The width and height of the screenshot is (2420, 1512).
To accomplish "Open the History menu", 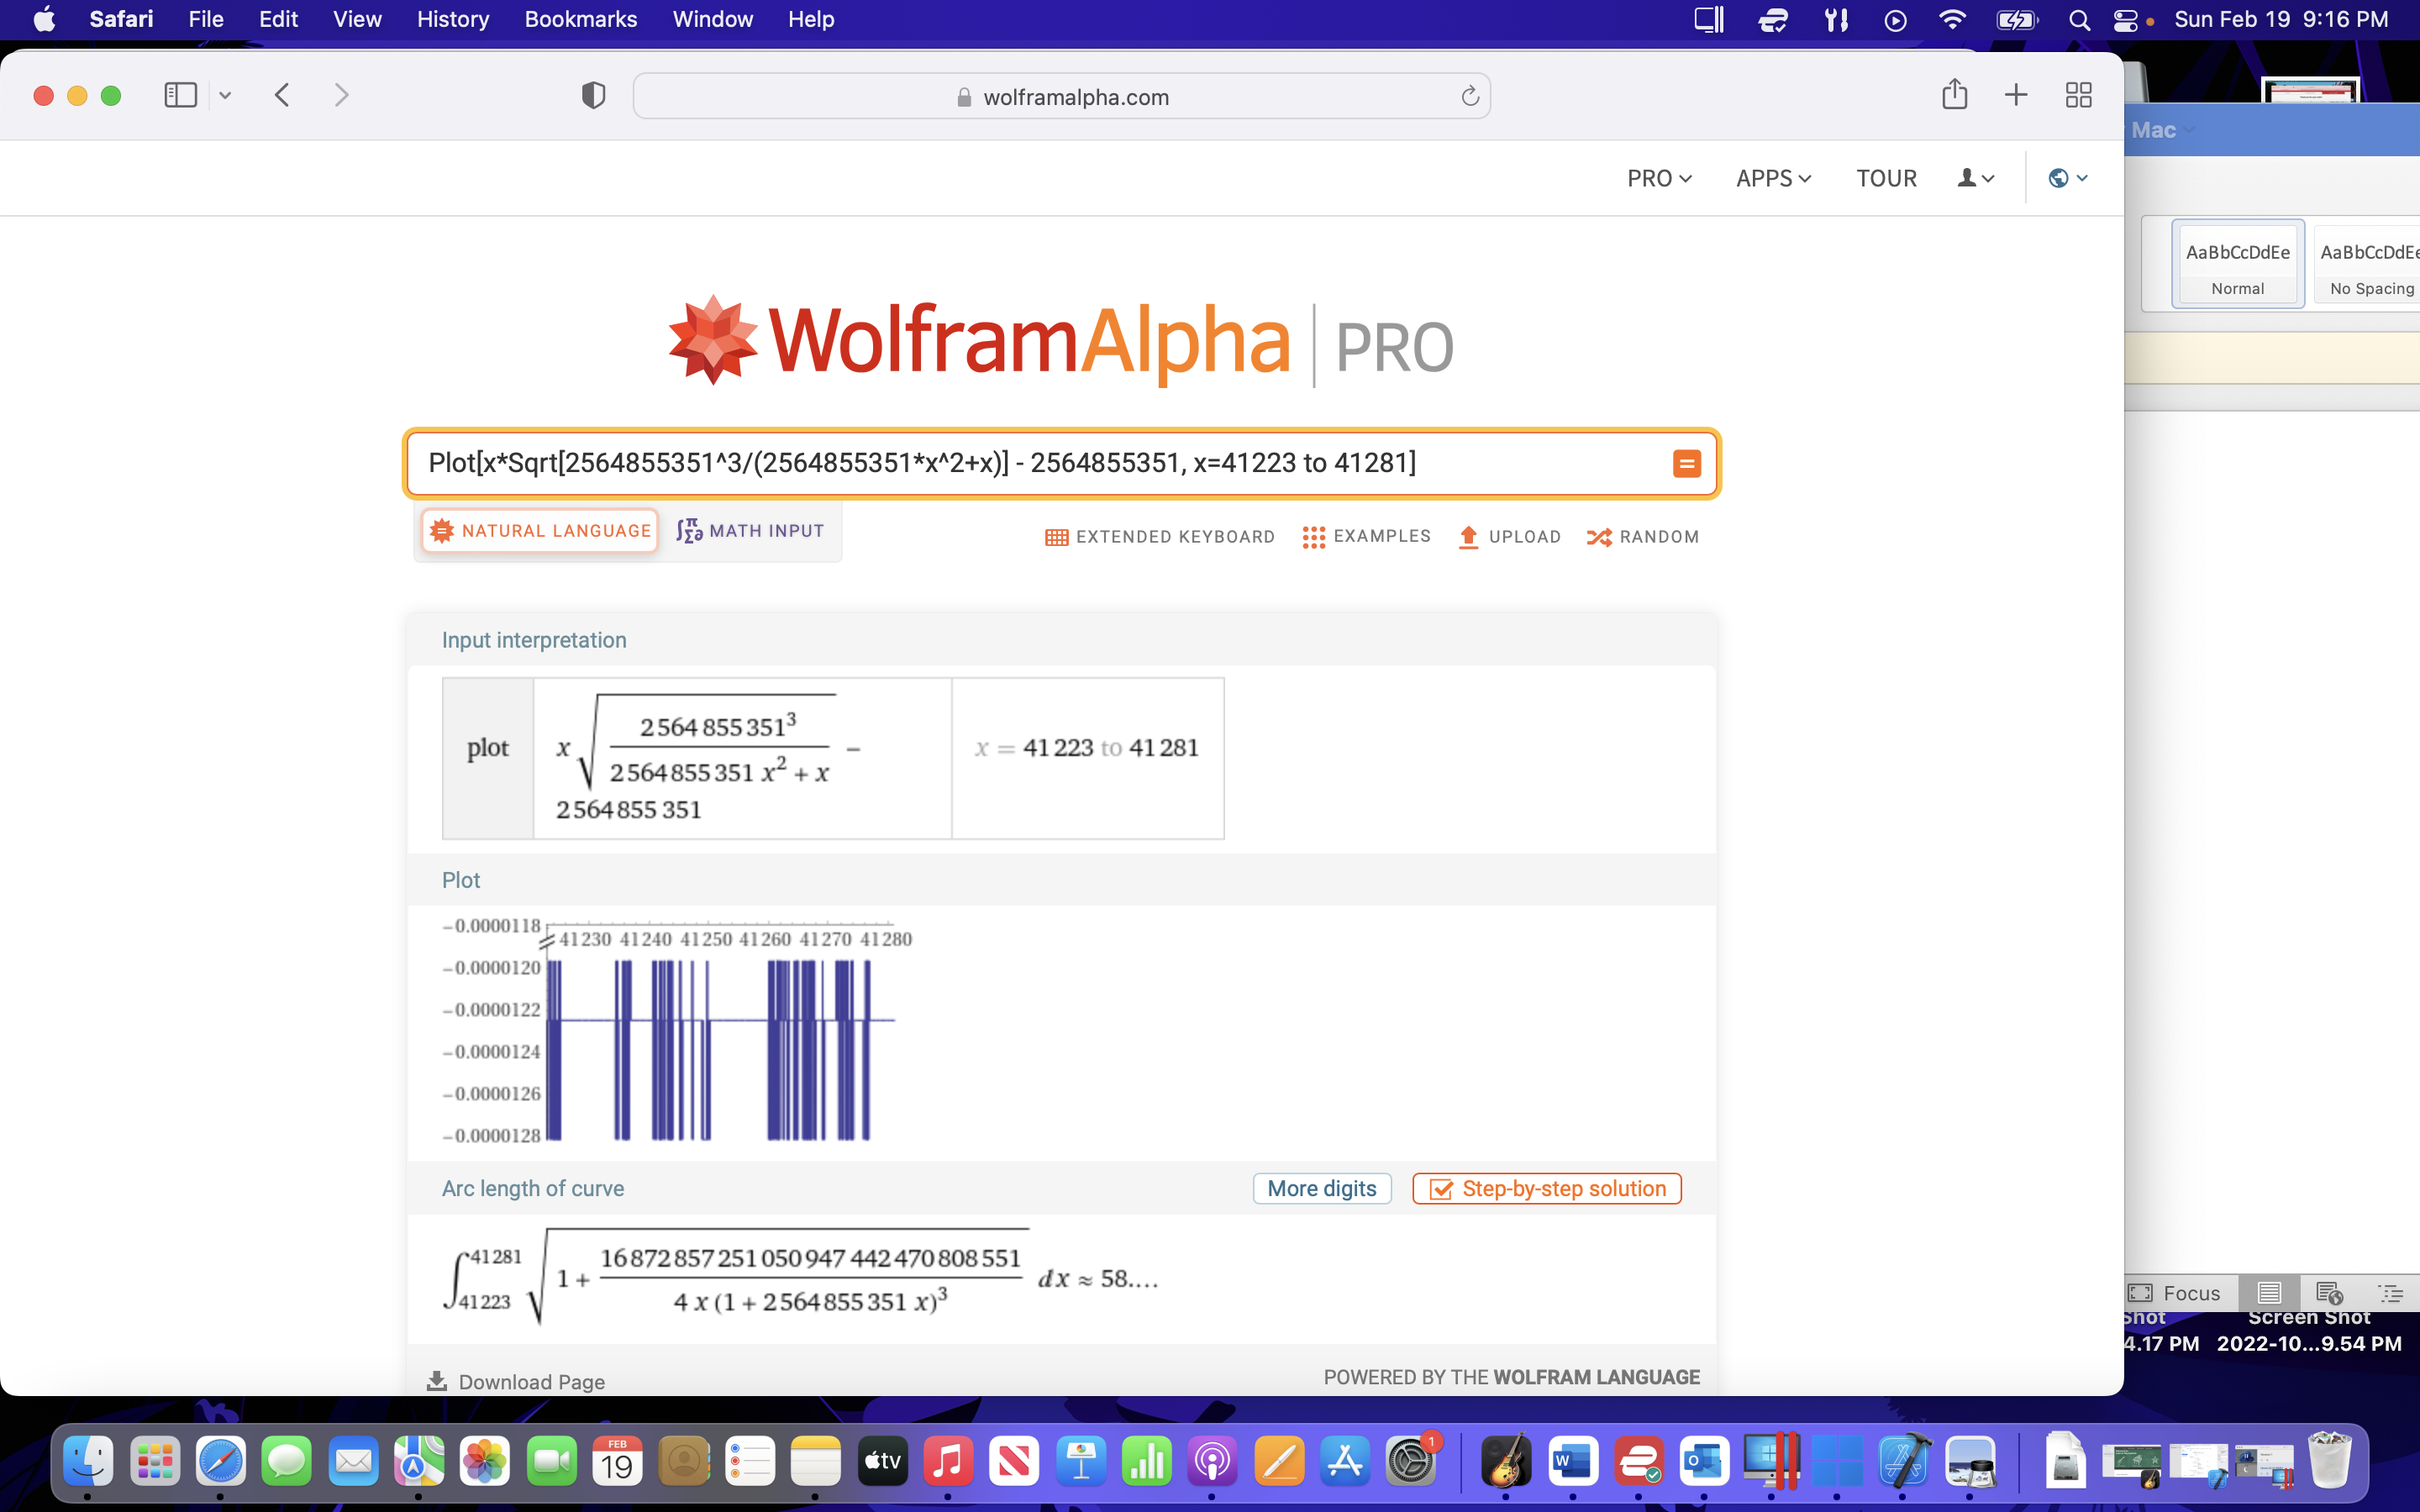I will pyautogui.click(x=452, y=19).
